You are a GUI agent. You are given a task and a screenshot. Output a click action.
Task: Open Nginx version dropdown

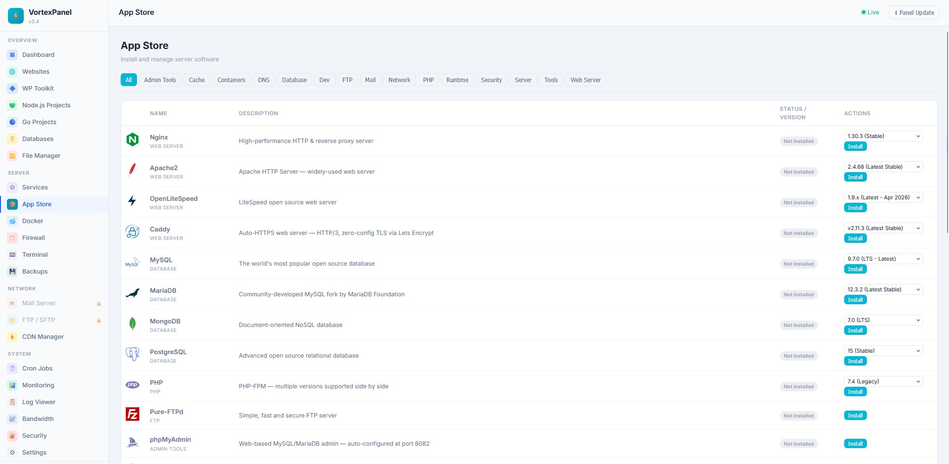click(x=883, y=136)
